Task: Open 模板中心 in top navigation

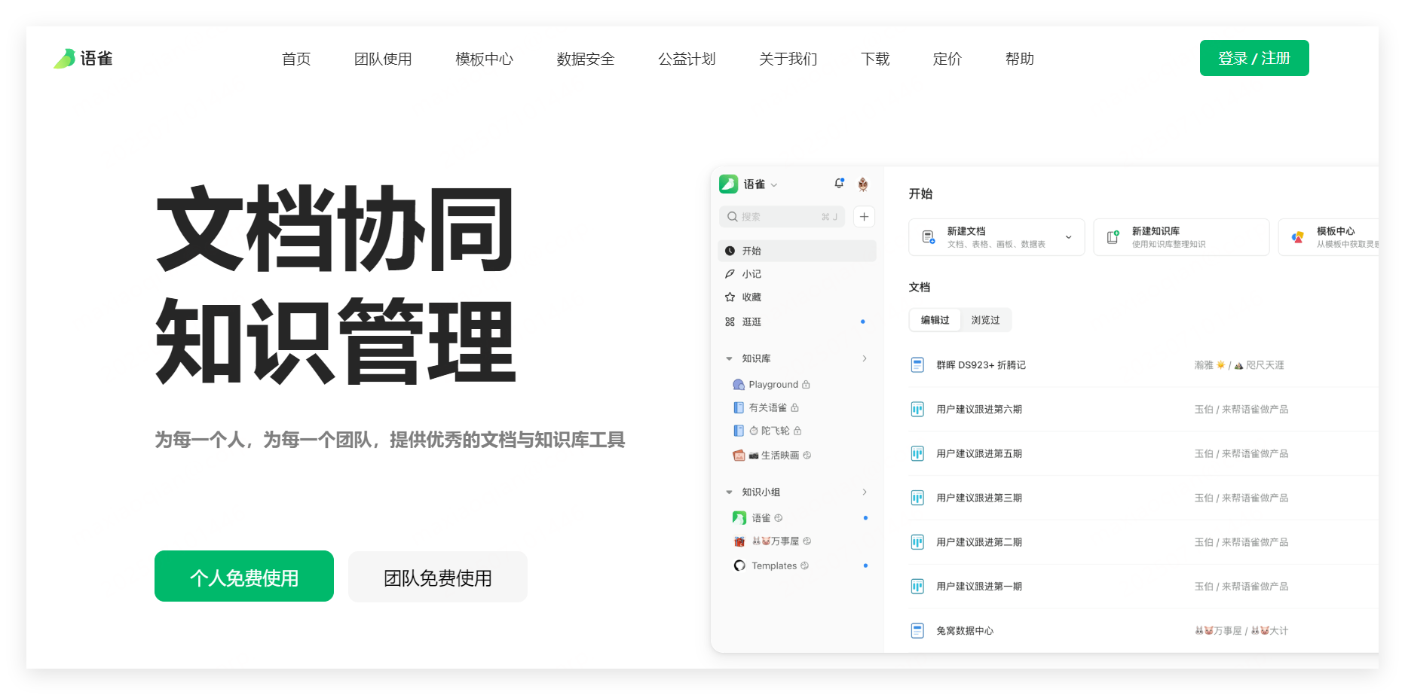Action: 484,59
